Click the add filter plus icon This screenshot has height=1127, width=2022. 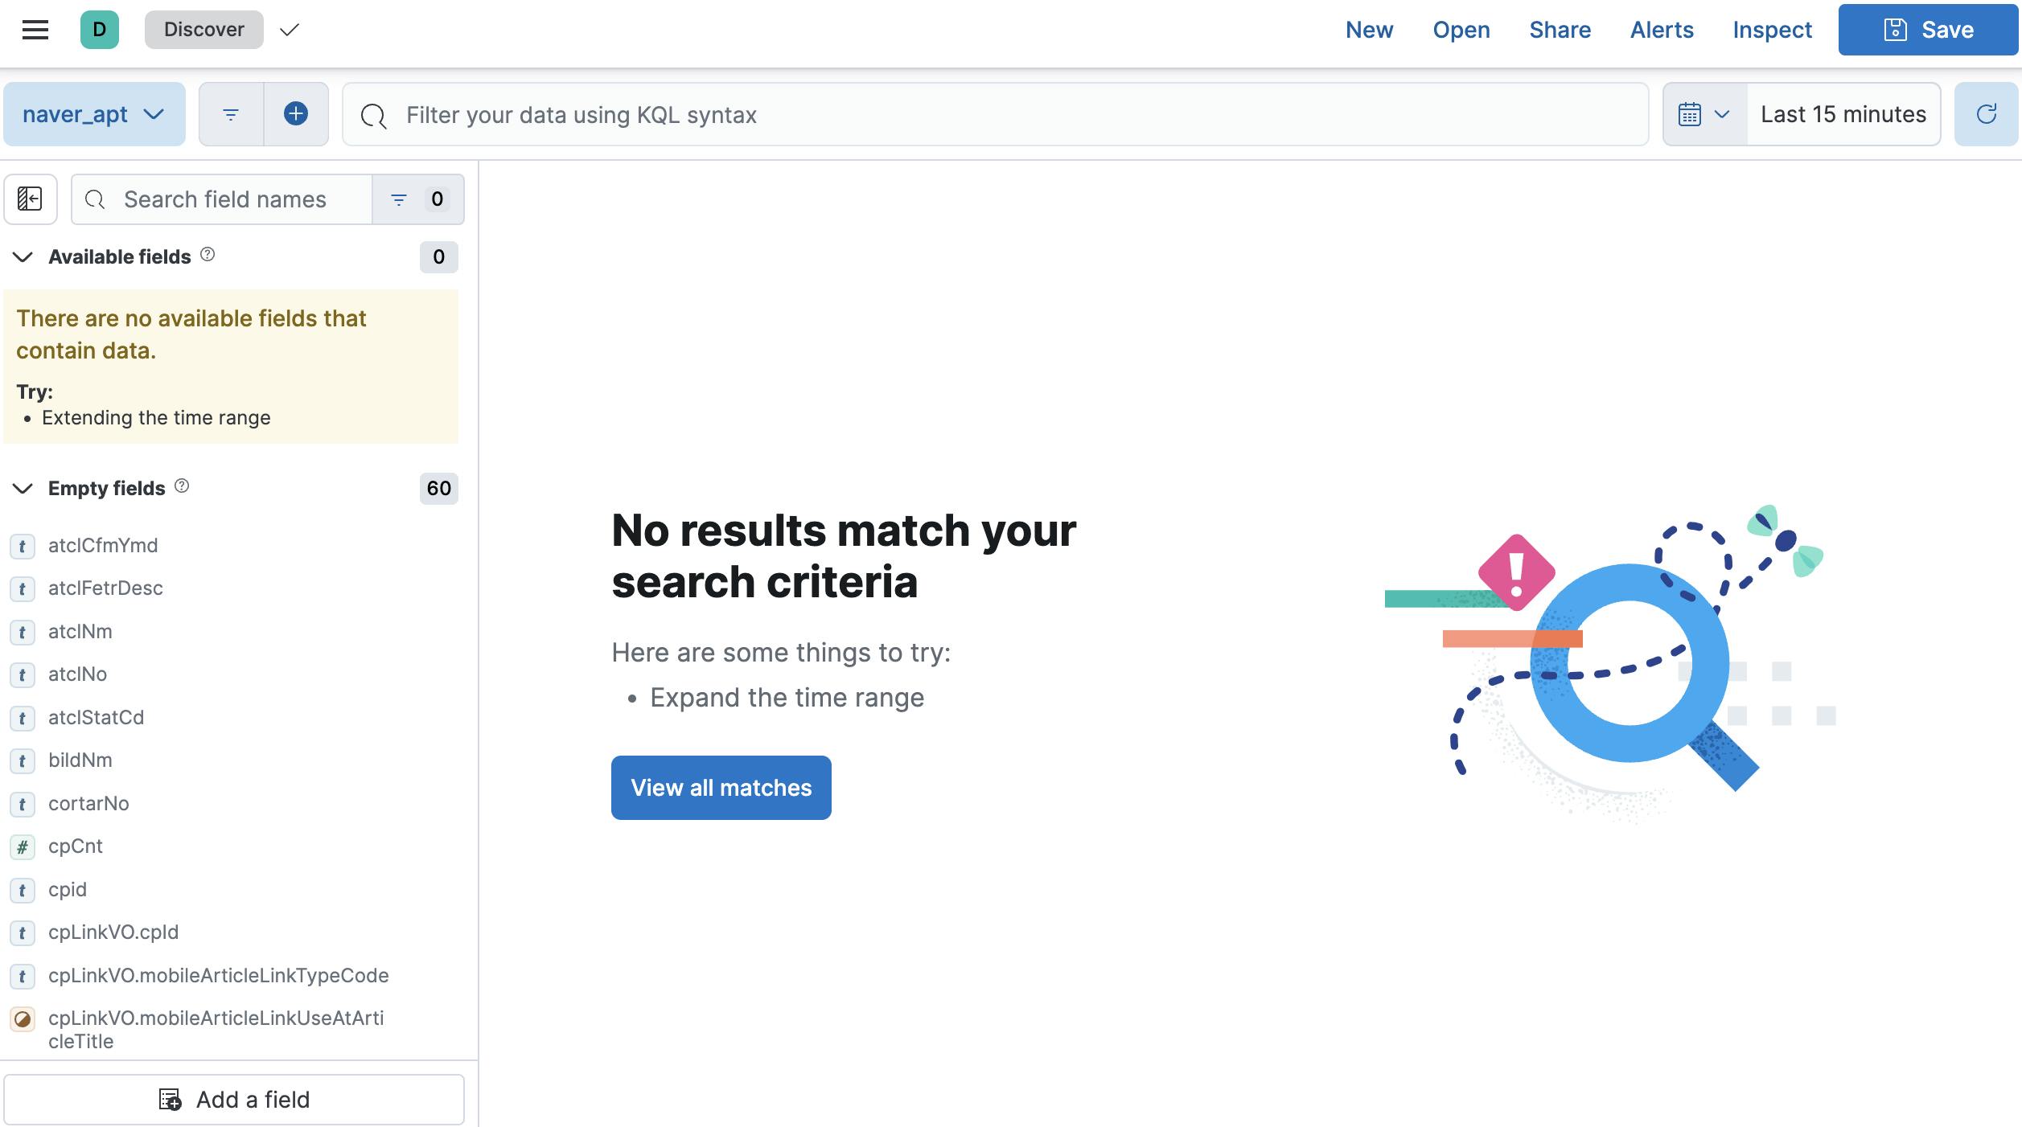point(296,114)
